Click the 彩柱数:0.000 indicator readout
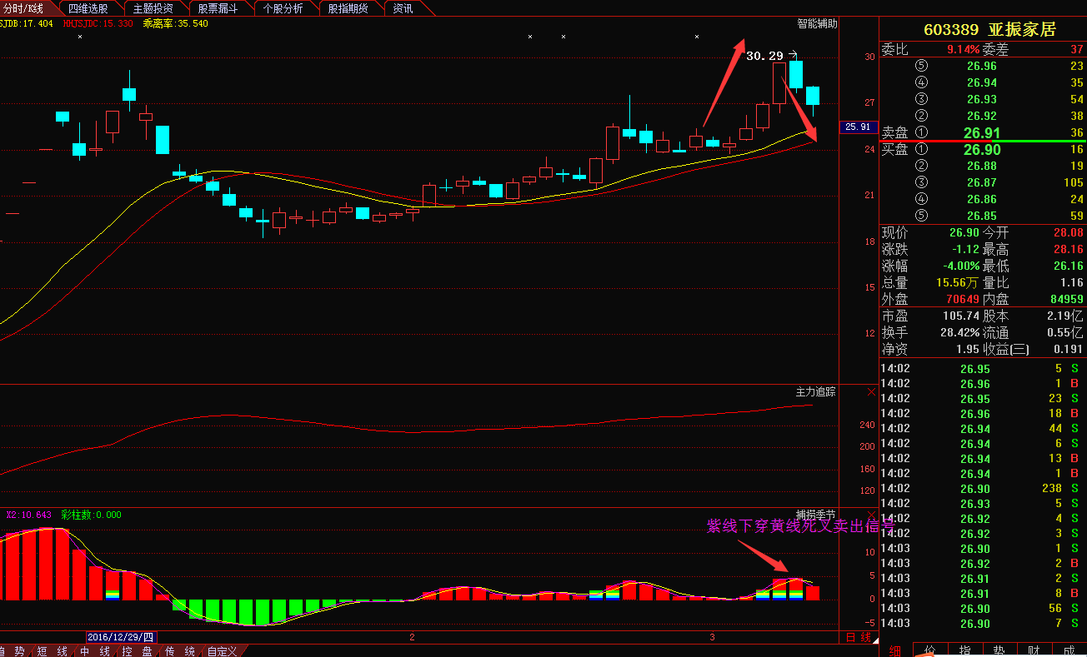This screenshot has height=657, width=1087. pos(92,515)
